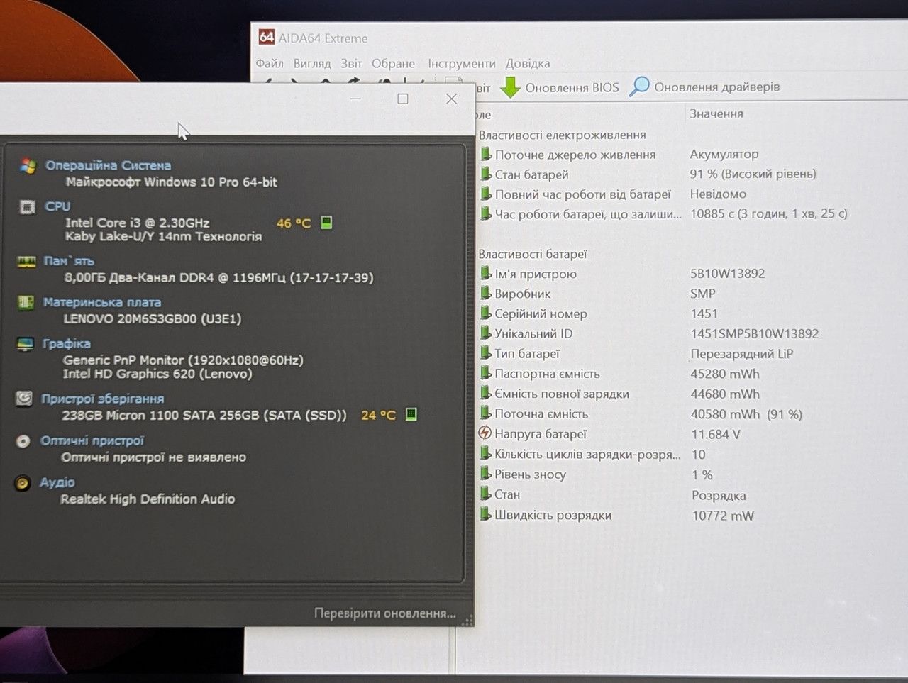
Task: Click the green CPU temperature indicator
Action: click(326, 222)
